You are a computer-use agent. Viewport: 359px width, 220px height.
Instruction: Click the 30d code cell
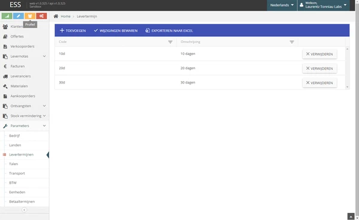tap(115, 82)
